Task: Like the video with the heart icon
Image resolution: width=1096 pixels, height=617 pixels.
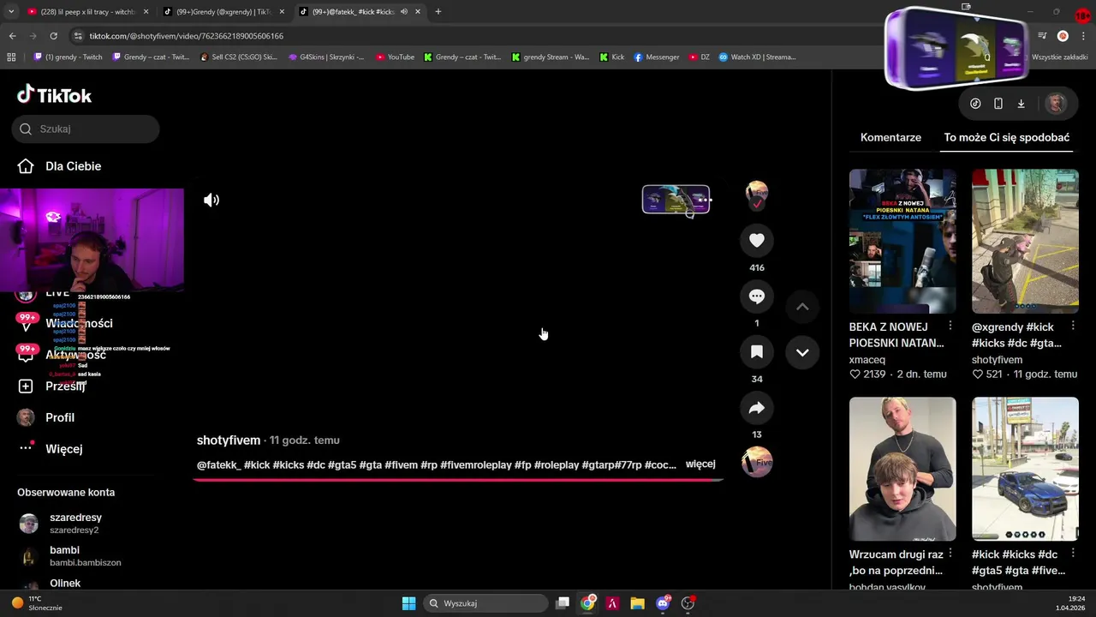Action: tap(757, 241)
